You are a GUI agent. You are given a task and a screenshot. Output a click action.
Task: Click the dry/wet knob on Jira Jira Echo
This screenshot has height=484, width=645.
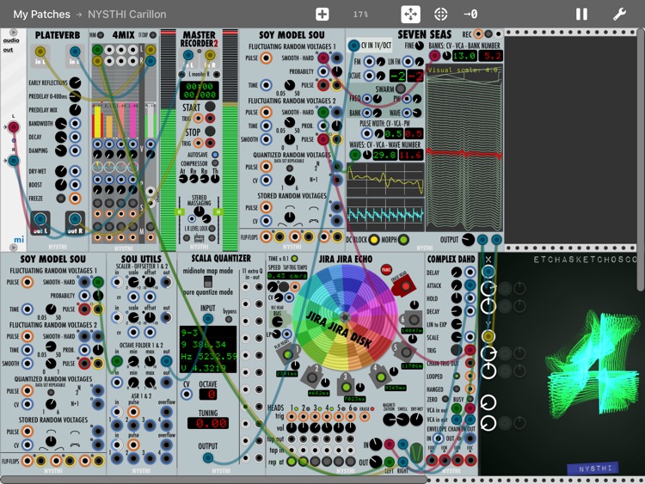(417, 420)
